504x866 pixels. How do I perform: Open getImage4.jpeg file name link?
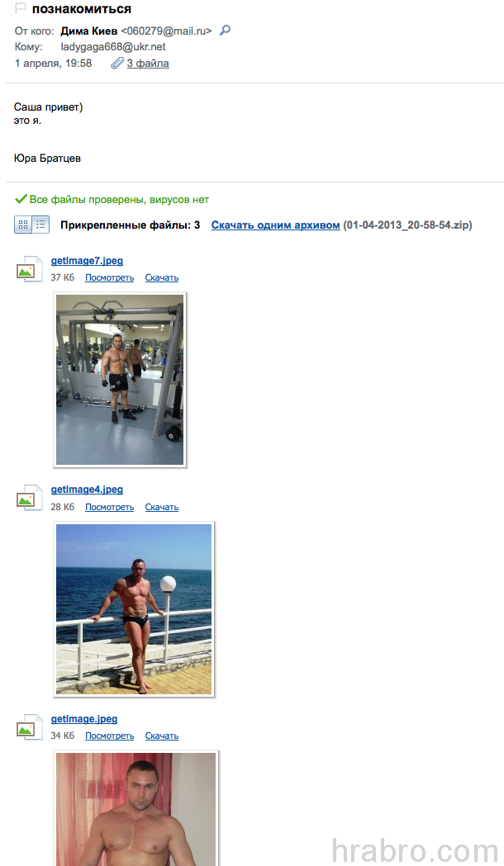[x=87, y=490]
